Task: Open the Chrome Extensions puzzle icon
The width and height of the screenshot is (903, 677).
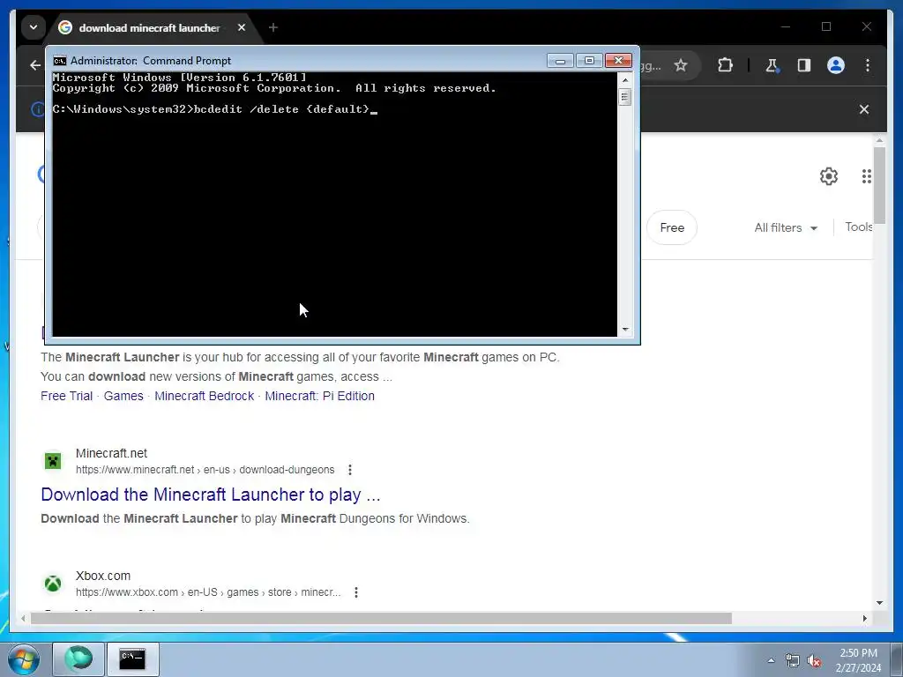Action: coord(725,65)
